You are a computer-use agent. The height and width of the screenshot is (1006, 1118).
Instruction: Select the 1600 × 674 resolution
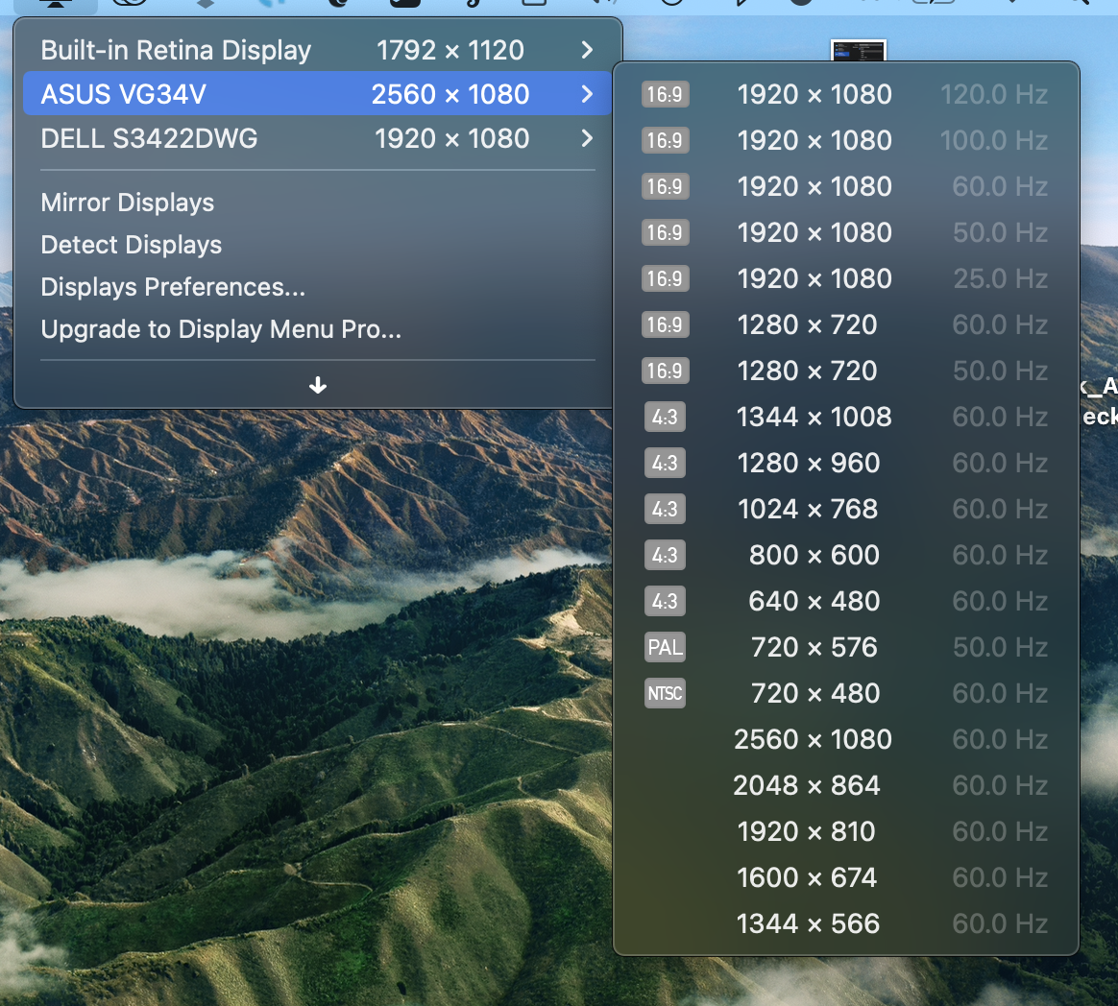846,877
